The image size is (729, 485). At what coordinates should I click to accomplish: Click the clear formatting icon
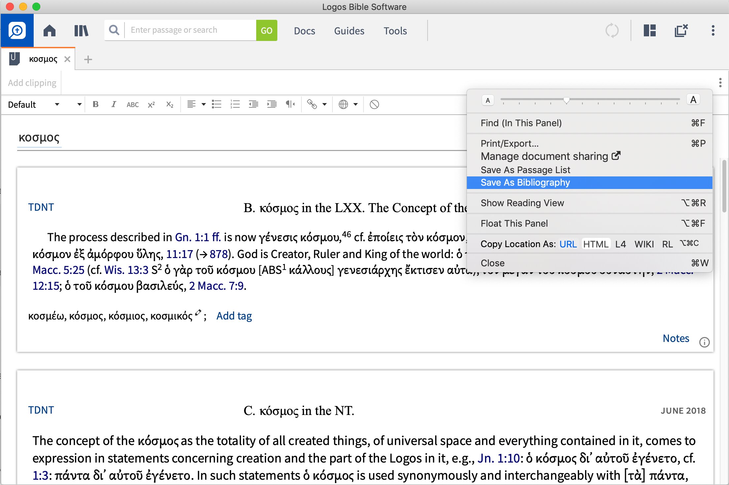point(374,104)
